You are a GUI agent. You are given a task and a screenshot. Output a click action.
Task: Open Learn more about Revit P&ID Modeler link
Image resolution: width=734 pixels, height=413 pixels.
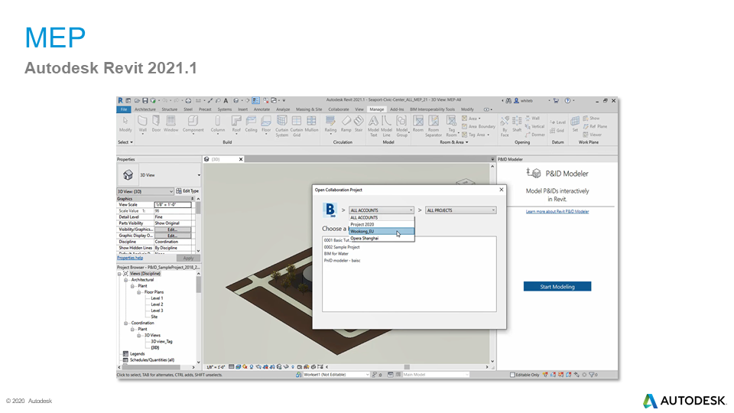(x=557, y=212)
